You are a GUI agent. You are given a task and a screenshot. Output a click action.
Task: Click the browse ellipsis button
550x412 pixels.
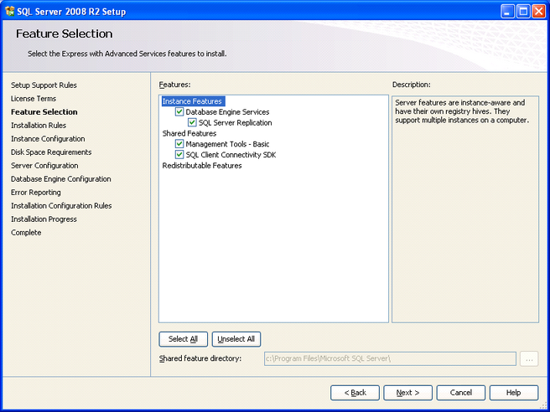pos(528,358)
